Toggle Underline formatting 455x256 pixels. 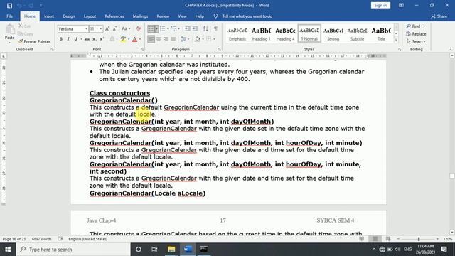pyautogui.click(x=75, y=39)
